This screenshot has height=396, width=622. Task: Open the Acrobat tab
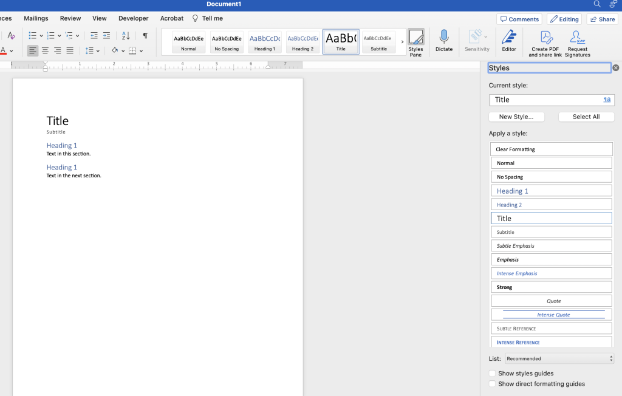tap(172, 18)
